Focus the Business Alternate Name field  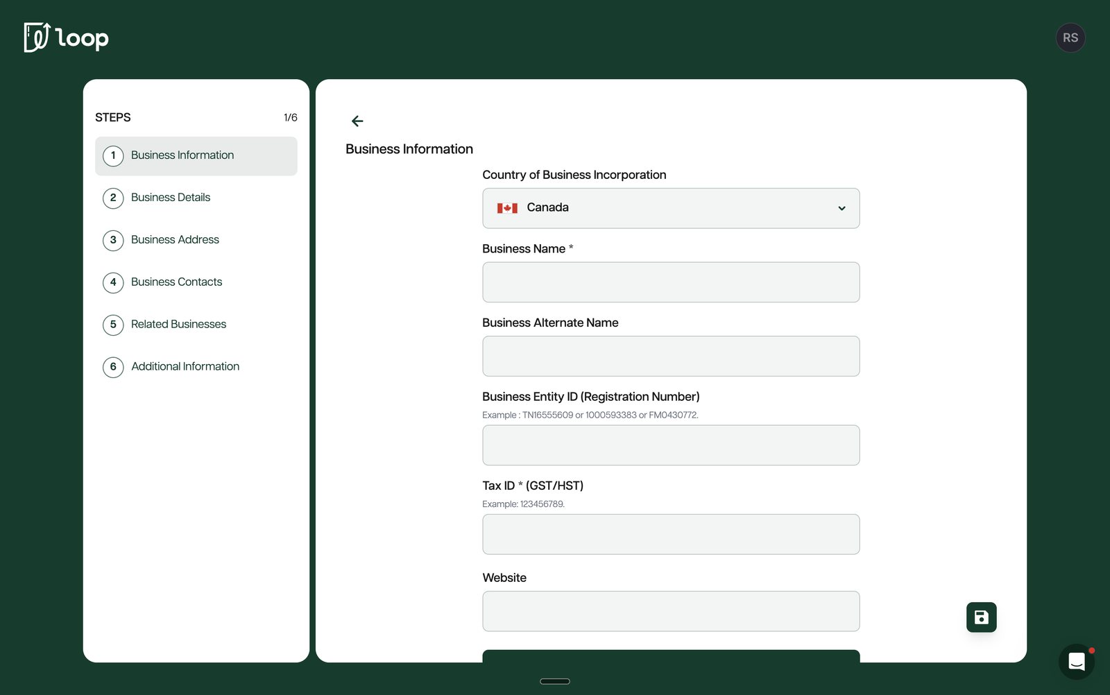coord(671,357)
